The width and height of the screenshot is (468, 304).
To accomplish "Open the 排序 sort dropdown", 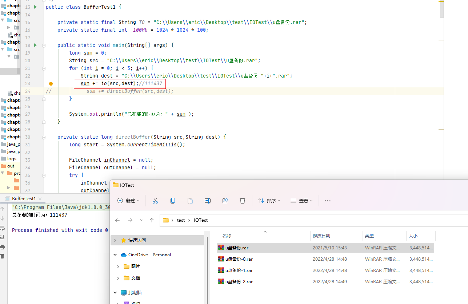I will [269, 201].
